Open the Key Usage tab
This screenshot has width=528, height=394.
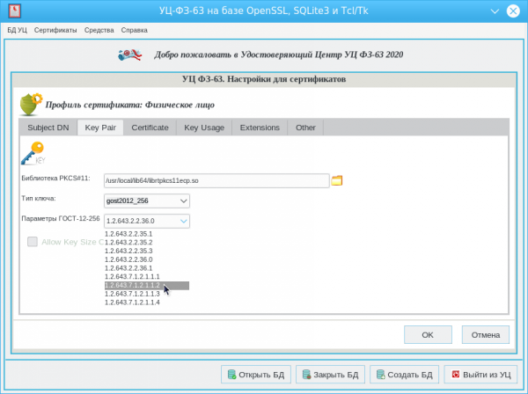(x=203, y=128)
